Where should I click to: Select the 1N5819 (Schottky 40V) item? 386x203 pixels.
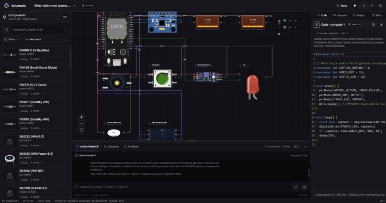[x=36, y=123]
